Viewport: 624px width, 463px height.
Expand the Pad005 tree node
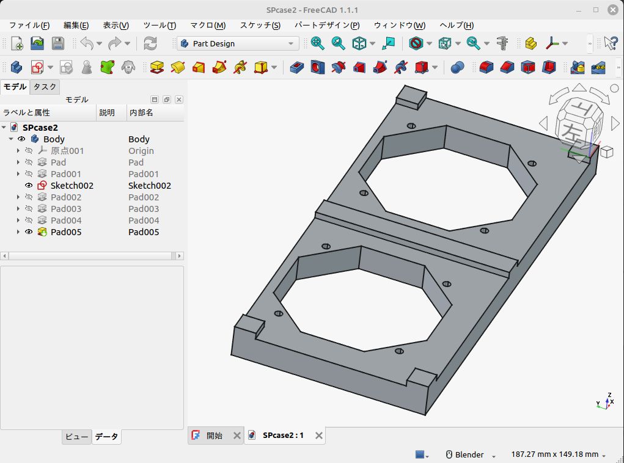pyautogui.click(x=18, y=231)
